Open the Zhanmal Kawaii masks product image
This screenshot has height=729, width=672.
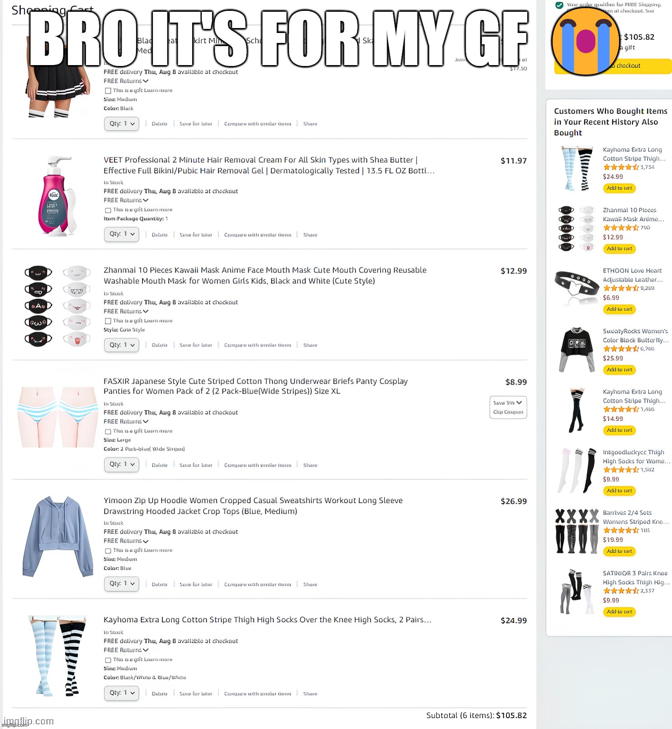coord(57,306)
